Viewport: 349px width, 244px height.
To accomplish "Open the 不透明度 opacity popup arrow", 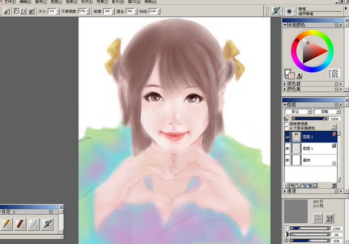I will point(88,11).
